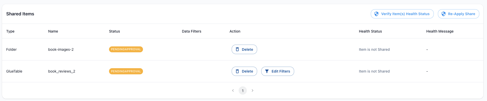The height and width of the screenshot is (101, 487).
Task: Click PENDINGAPPROVAL badge for book-images-2
Action: click(126, 49)
